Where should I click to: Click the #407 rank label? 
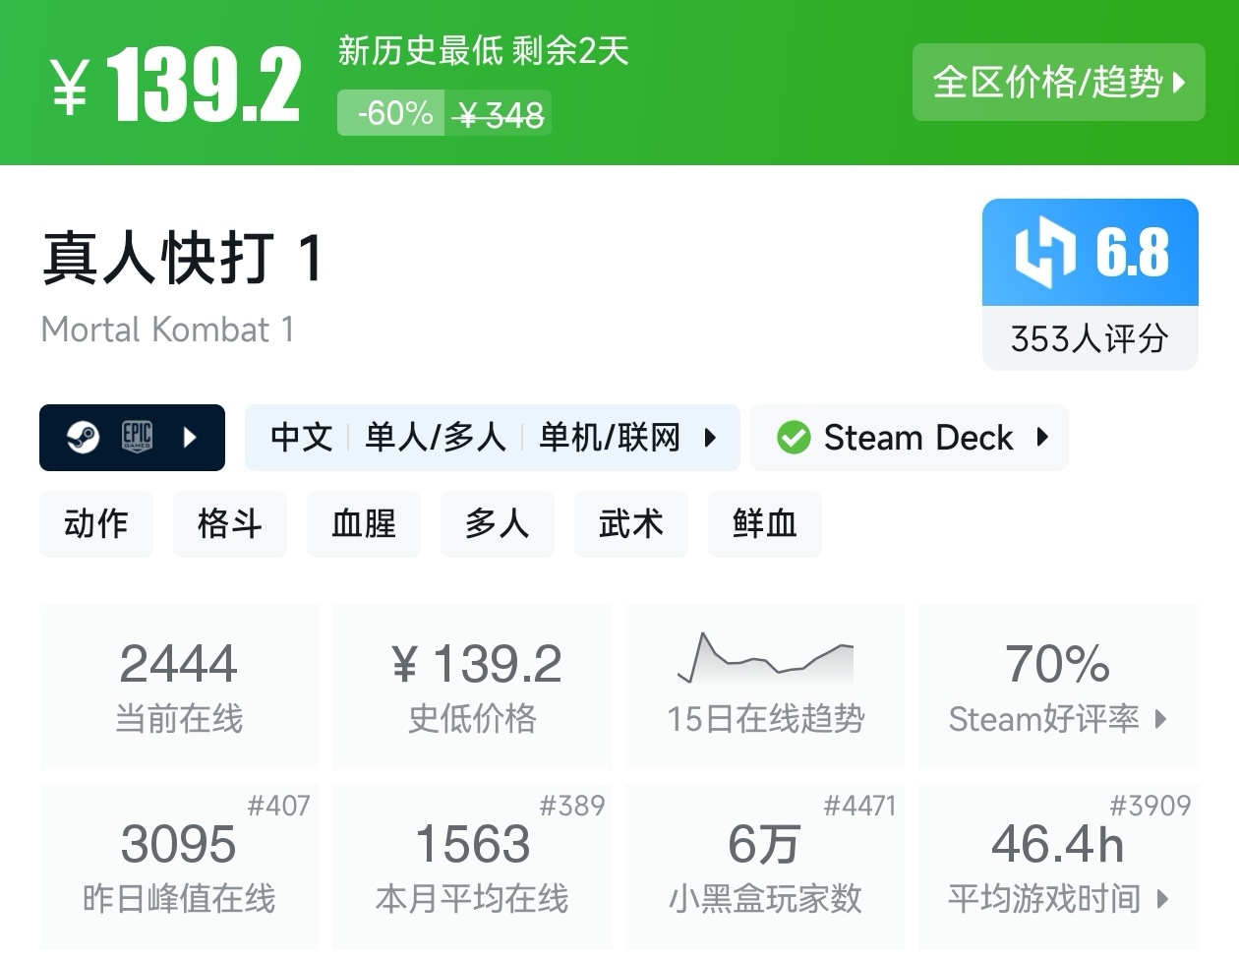click(279, 806)
